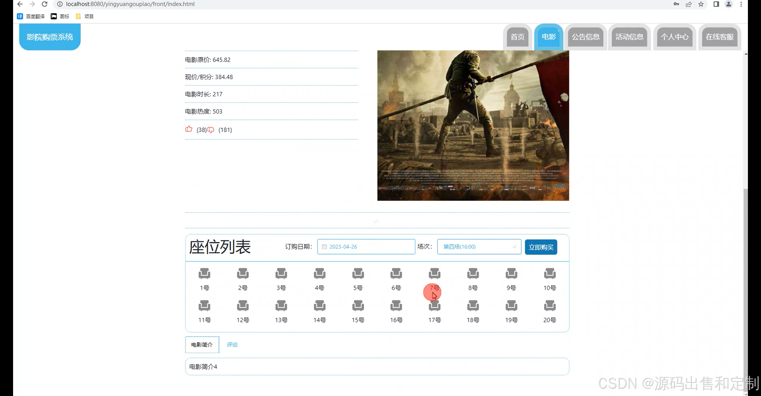
Task: Select seat 5号 sofa icon
Action: pos(358,274)
